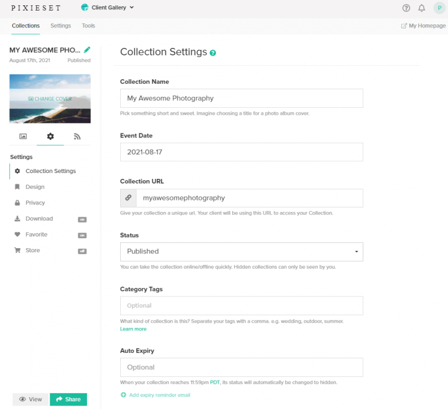Open the Auto Expiry date field

click(242, 368)
